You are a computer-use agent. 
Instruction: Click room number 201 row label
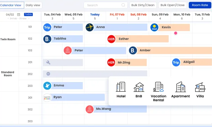30,62
